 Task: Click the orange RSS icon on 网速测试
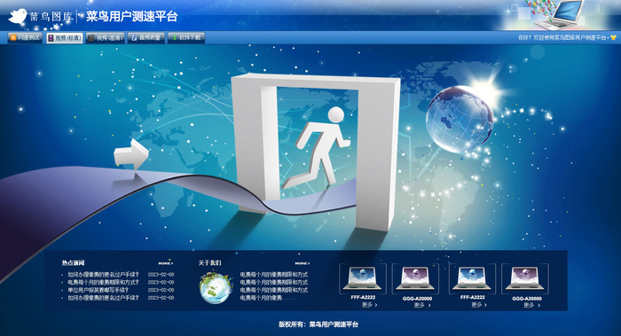click(13, 37)
